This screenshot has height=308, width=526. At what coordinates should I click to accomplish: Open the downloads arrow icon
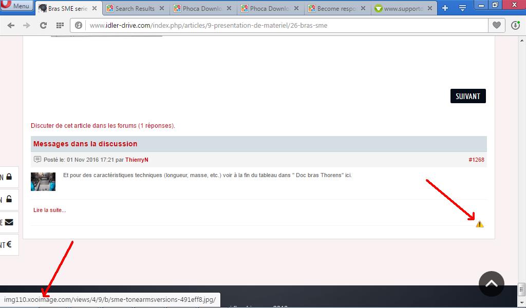[x=515, y=25]
